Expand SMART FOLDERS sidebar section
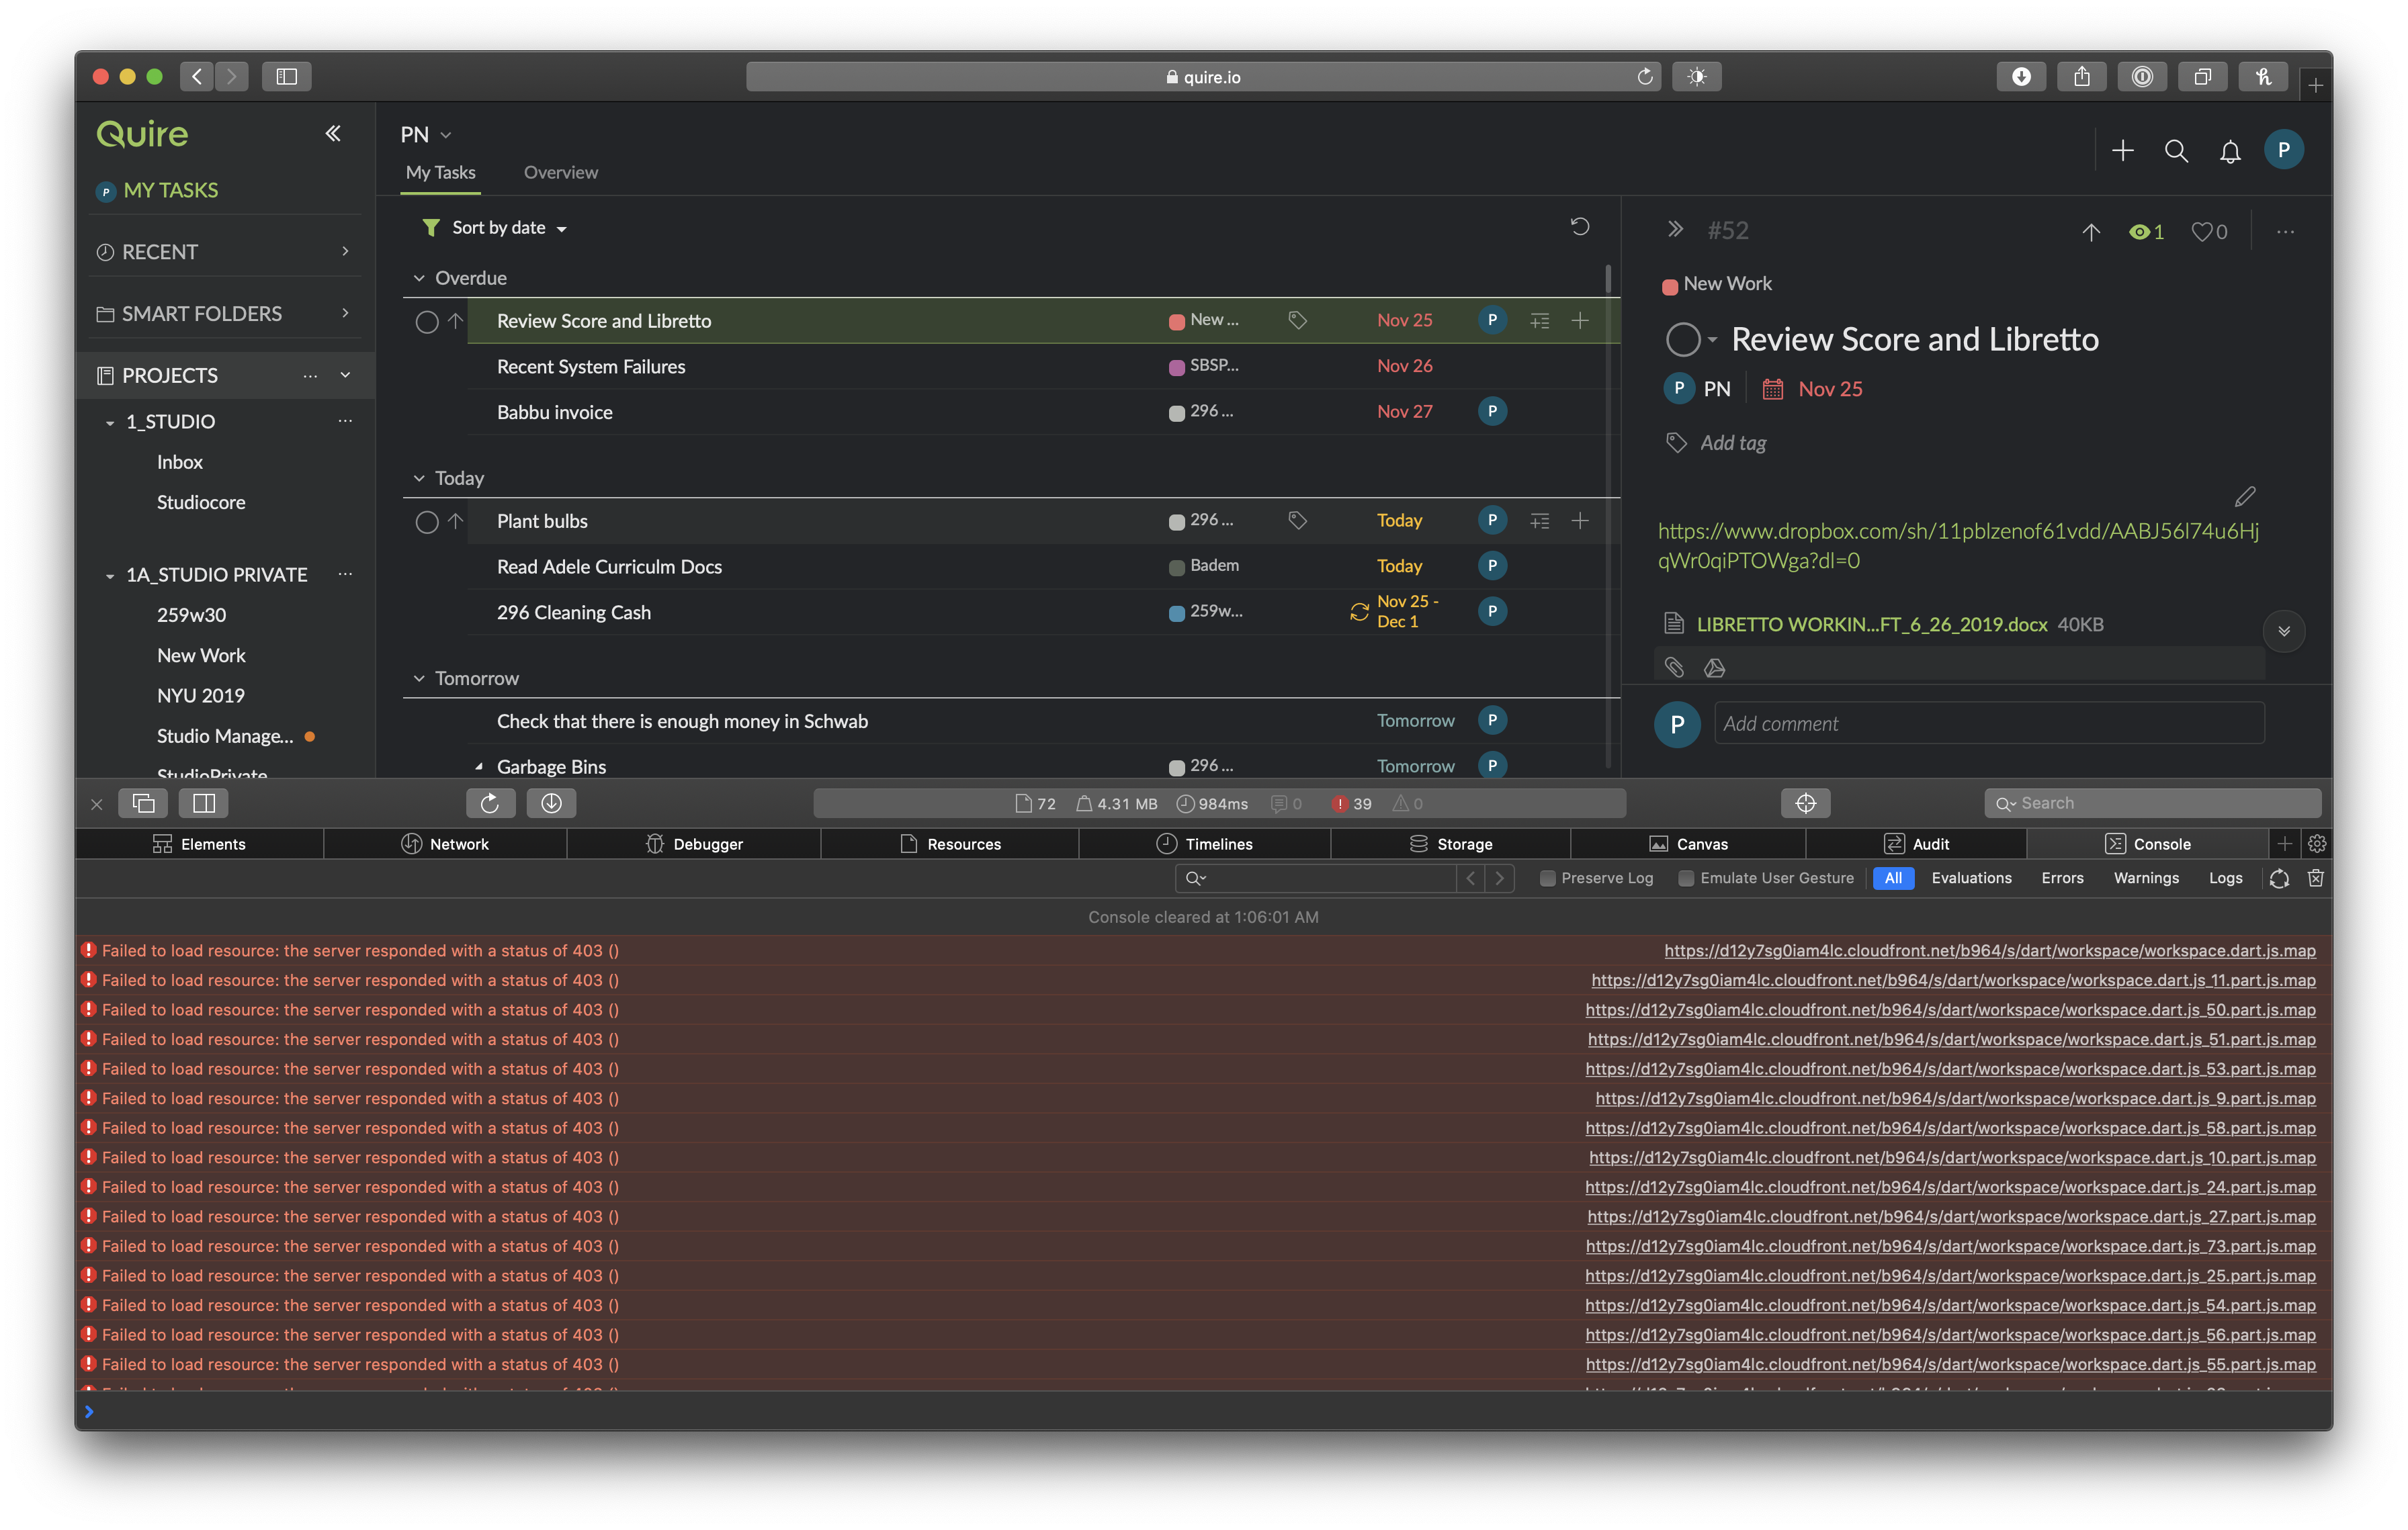The height and width of the screenshot is (1530, 2408). [345, 314]
